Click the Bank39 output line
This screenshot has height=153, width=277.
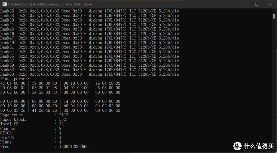coord(90,20)
